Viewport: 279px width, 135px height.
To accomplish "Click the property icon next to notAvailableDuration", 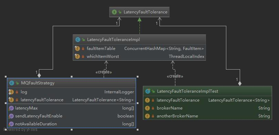I will point(11,124).
